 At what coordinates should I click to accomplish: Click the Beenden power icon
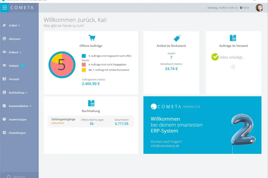[x=9, y=177]
